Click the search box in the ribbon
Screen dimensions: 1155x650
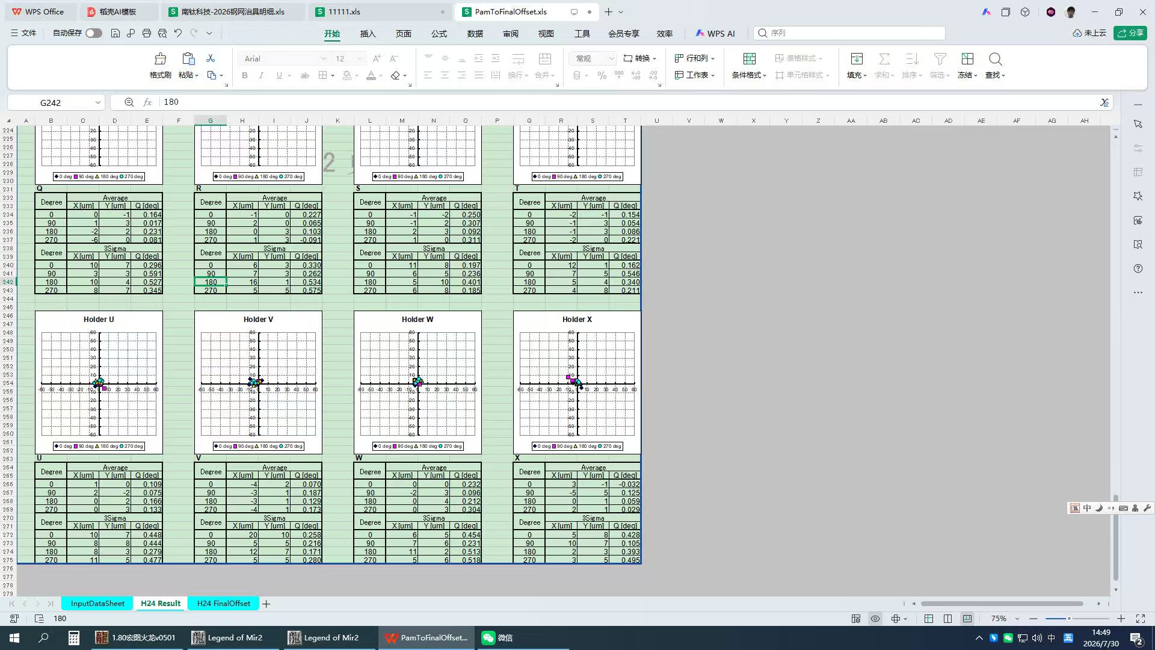[x=849, y=33]
